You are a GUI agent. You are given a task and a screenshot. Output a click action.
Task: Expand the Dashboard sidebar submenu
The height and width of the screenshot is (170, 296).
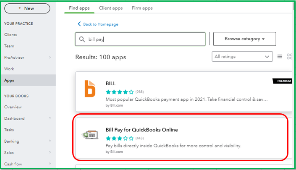pos(50,118)
